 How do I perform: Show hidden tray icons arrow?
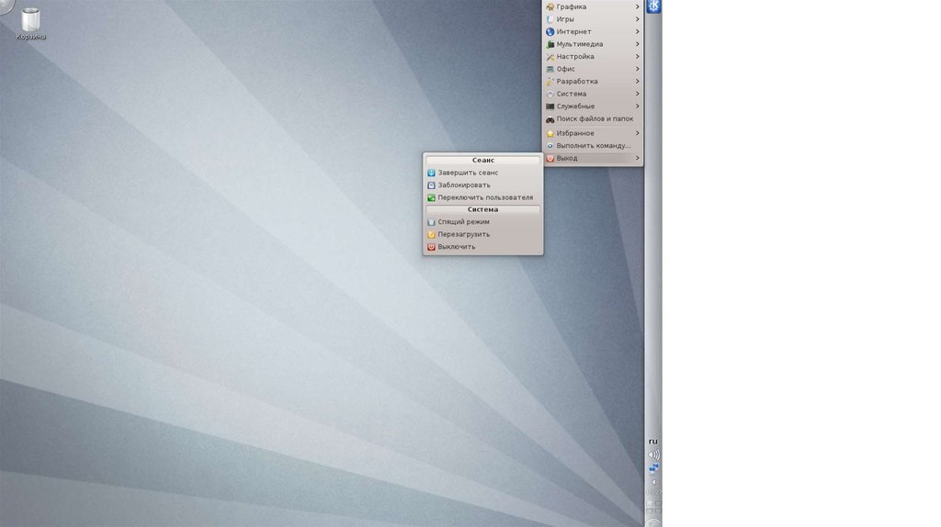(x=653, y=481)
